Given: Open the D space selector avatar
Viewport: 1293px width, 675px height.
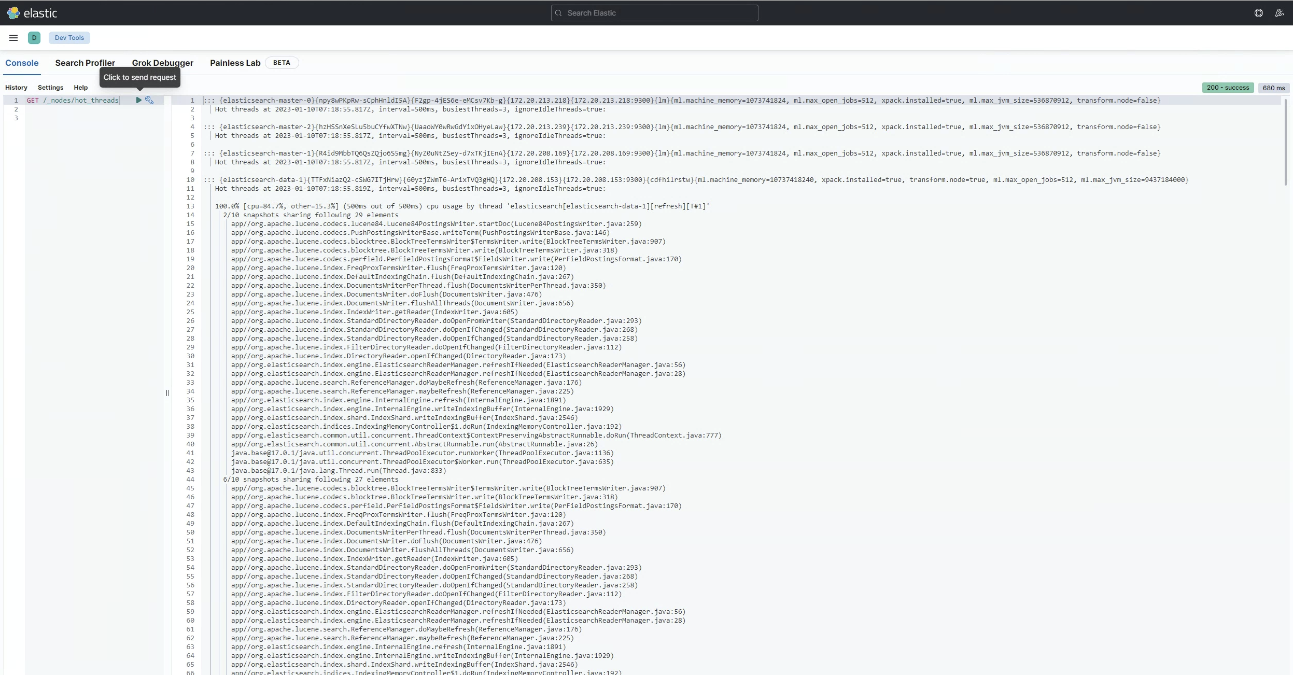Looking at the screenshot, I should point(34,38).
